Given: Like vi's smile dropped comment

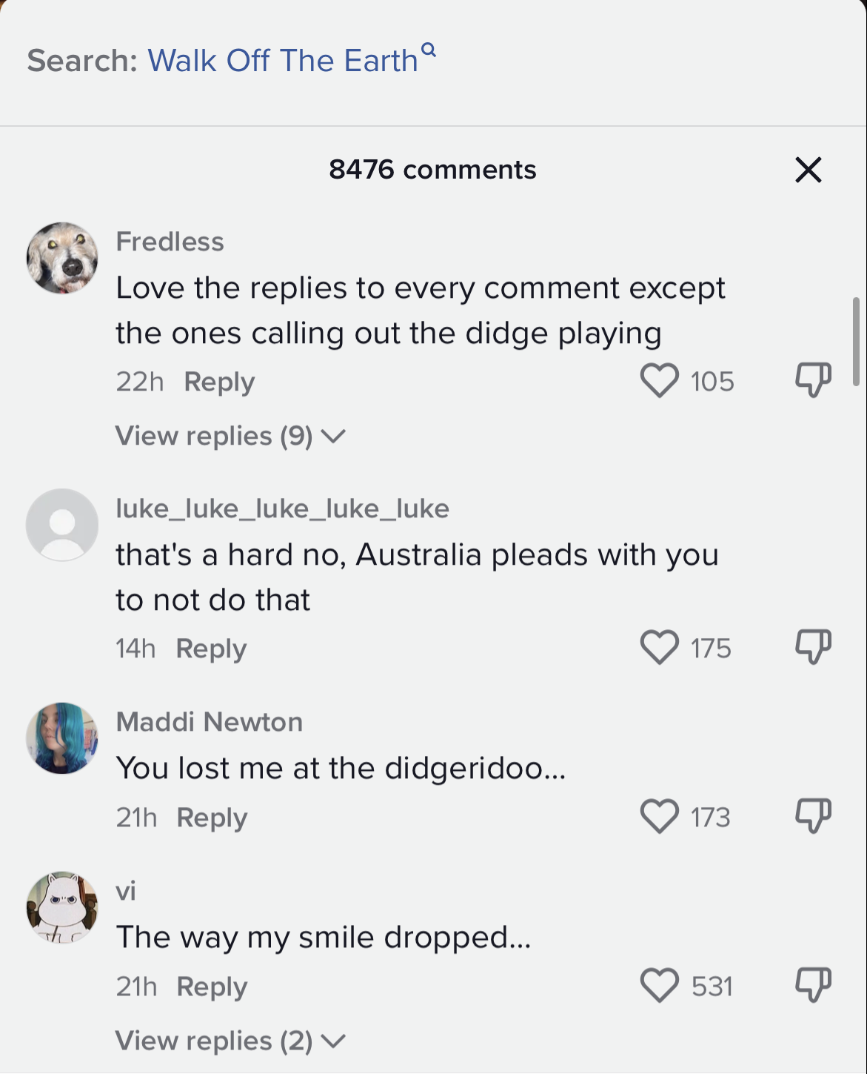Looking at the screenshot, I should [659, 986].
